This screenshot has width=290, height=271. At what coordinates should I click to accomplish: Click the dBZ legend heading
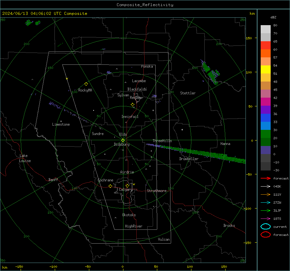click(x=273, y=17)
